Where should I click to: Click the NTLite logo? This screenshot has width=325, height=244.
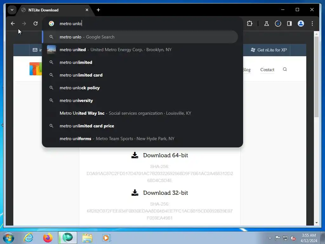36,69
